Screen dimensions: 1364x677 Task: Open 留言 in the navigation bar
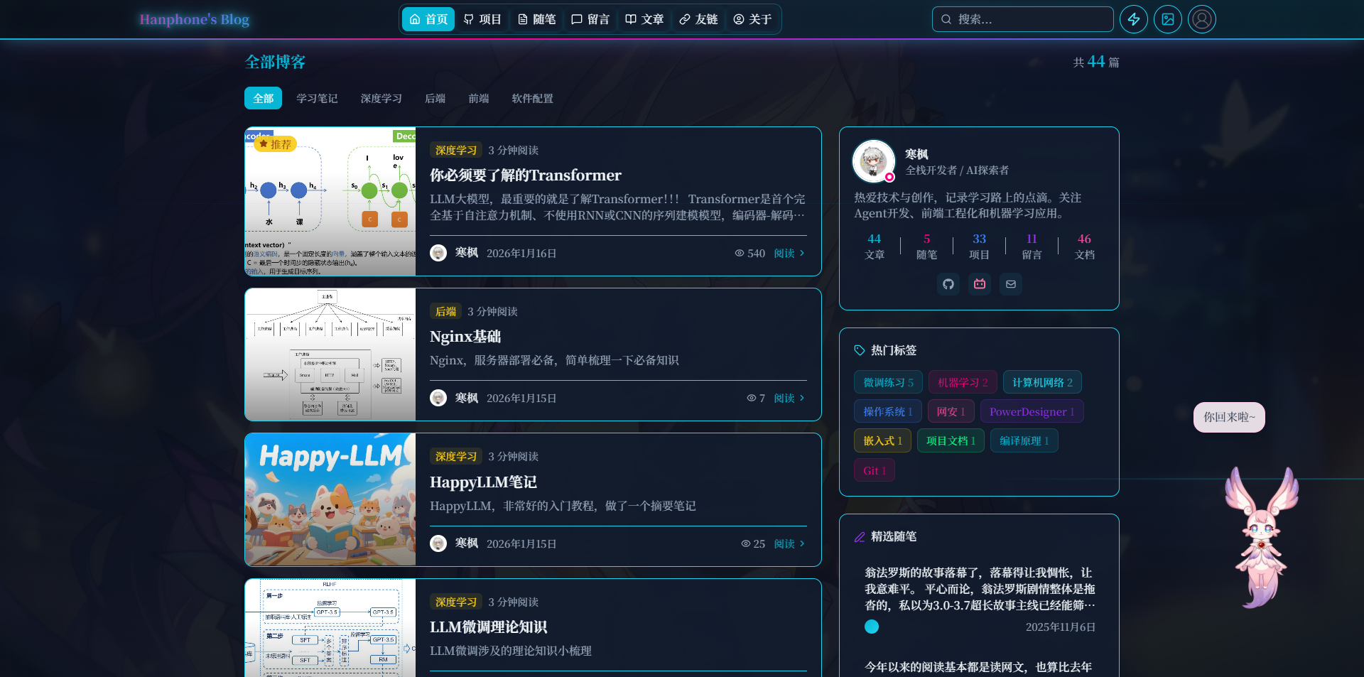590,19
